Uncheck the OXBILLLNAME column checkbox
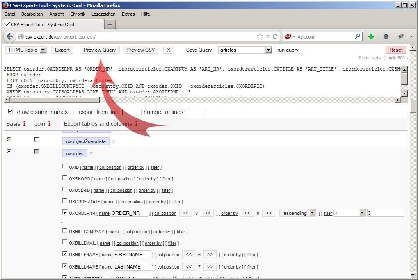 pyautogui.click(x=65, y=266)
